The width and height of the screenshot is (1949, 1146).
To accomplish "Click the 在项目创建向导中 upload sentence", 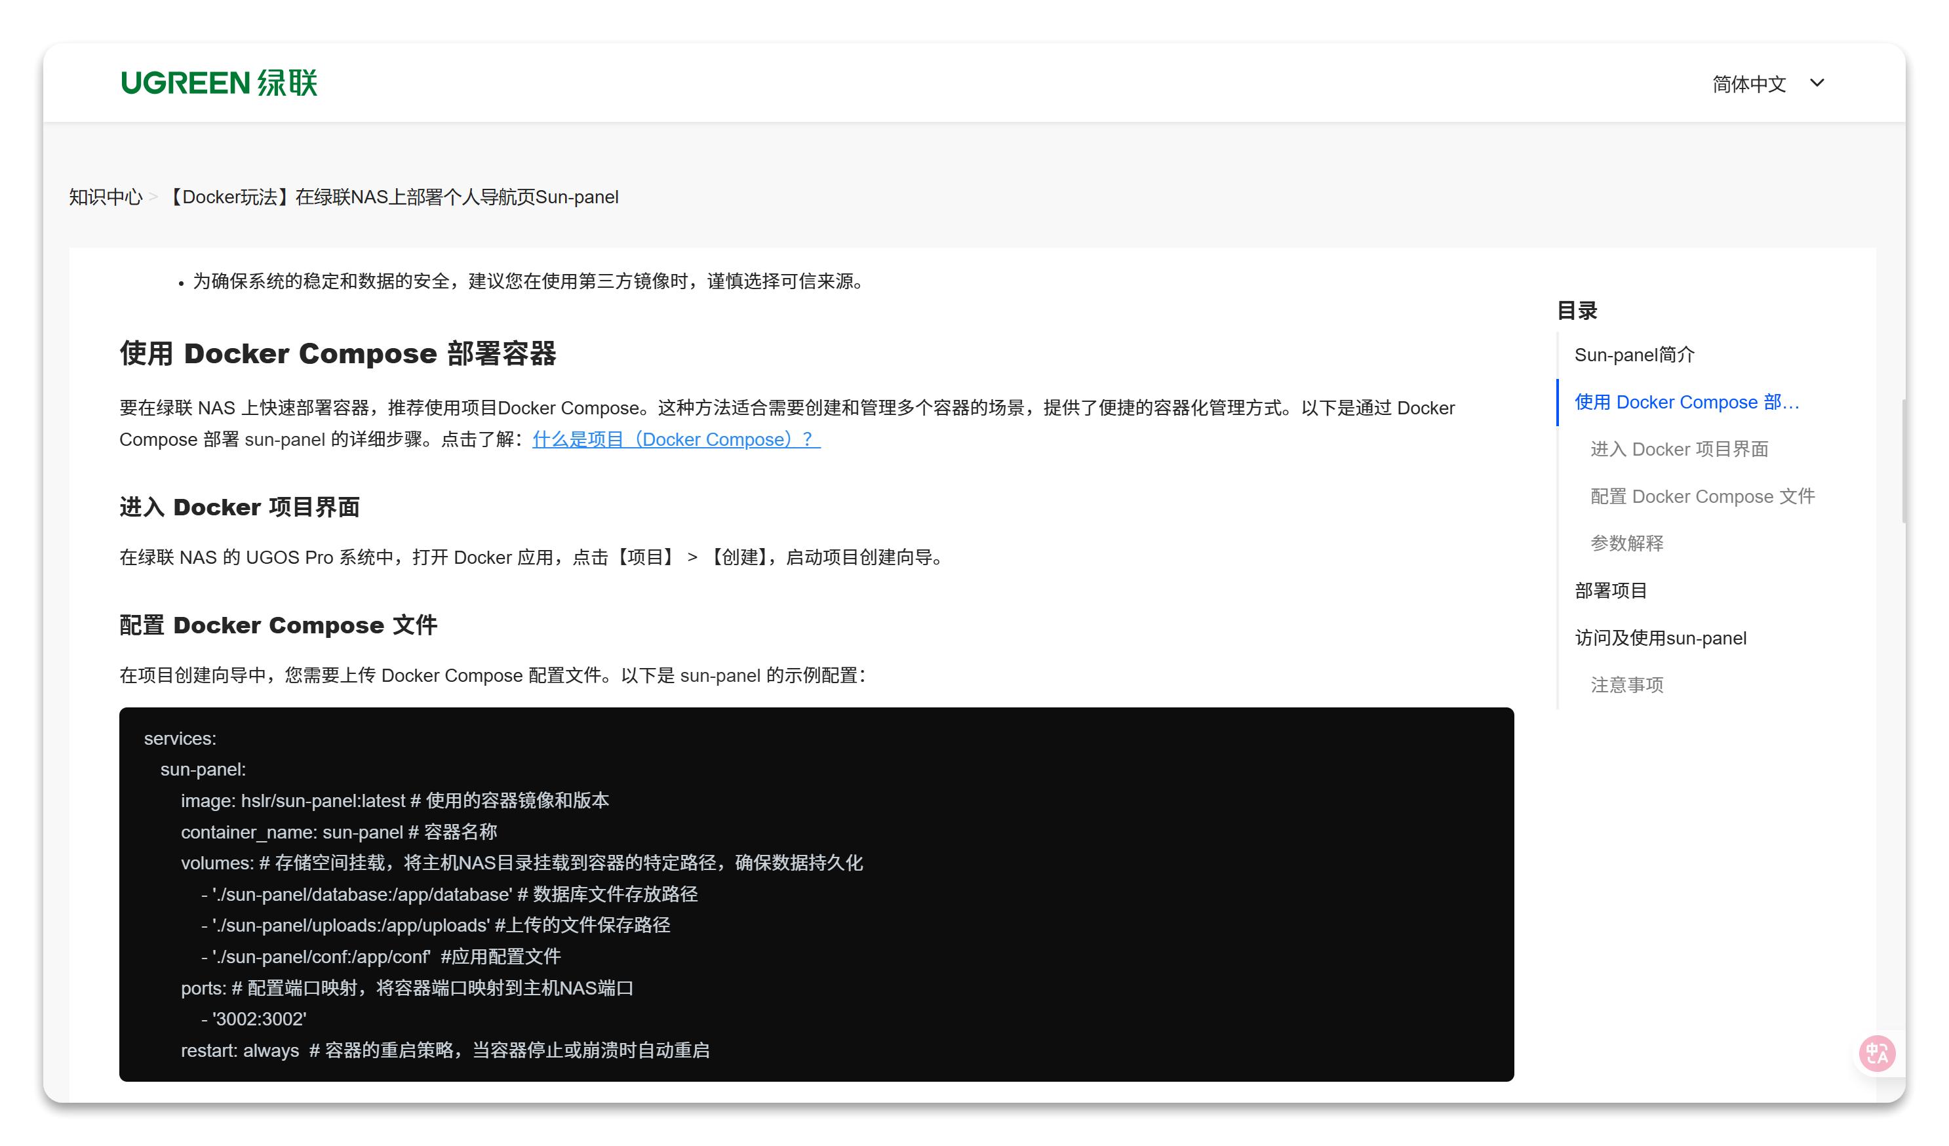I will click(x=493, y=676).
